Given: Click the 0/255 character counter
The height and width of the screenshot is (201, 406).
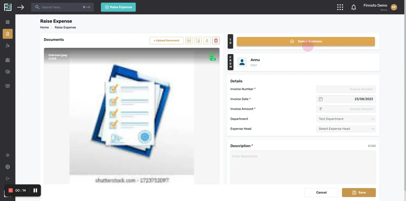Looking at the screenshot, I should 372,146.
